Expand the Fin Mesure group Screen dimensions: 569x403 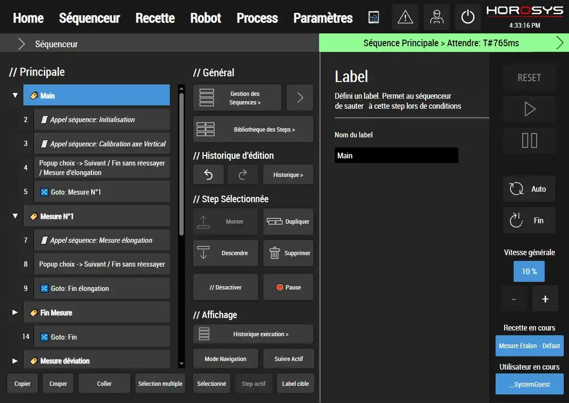tap(14, 312)
